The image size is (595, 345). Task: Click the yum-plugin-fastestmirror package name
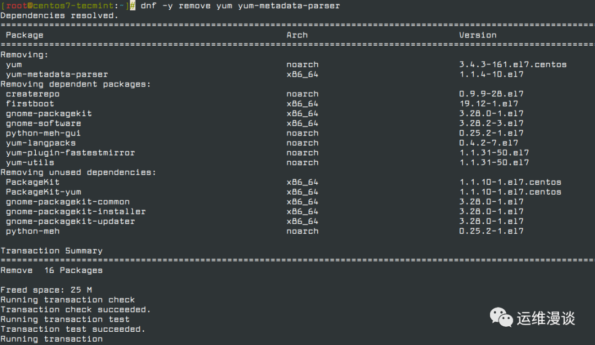coord(70,153)
